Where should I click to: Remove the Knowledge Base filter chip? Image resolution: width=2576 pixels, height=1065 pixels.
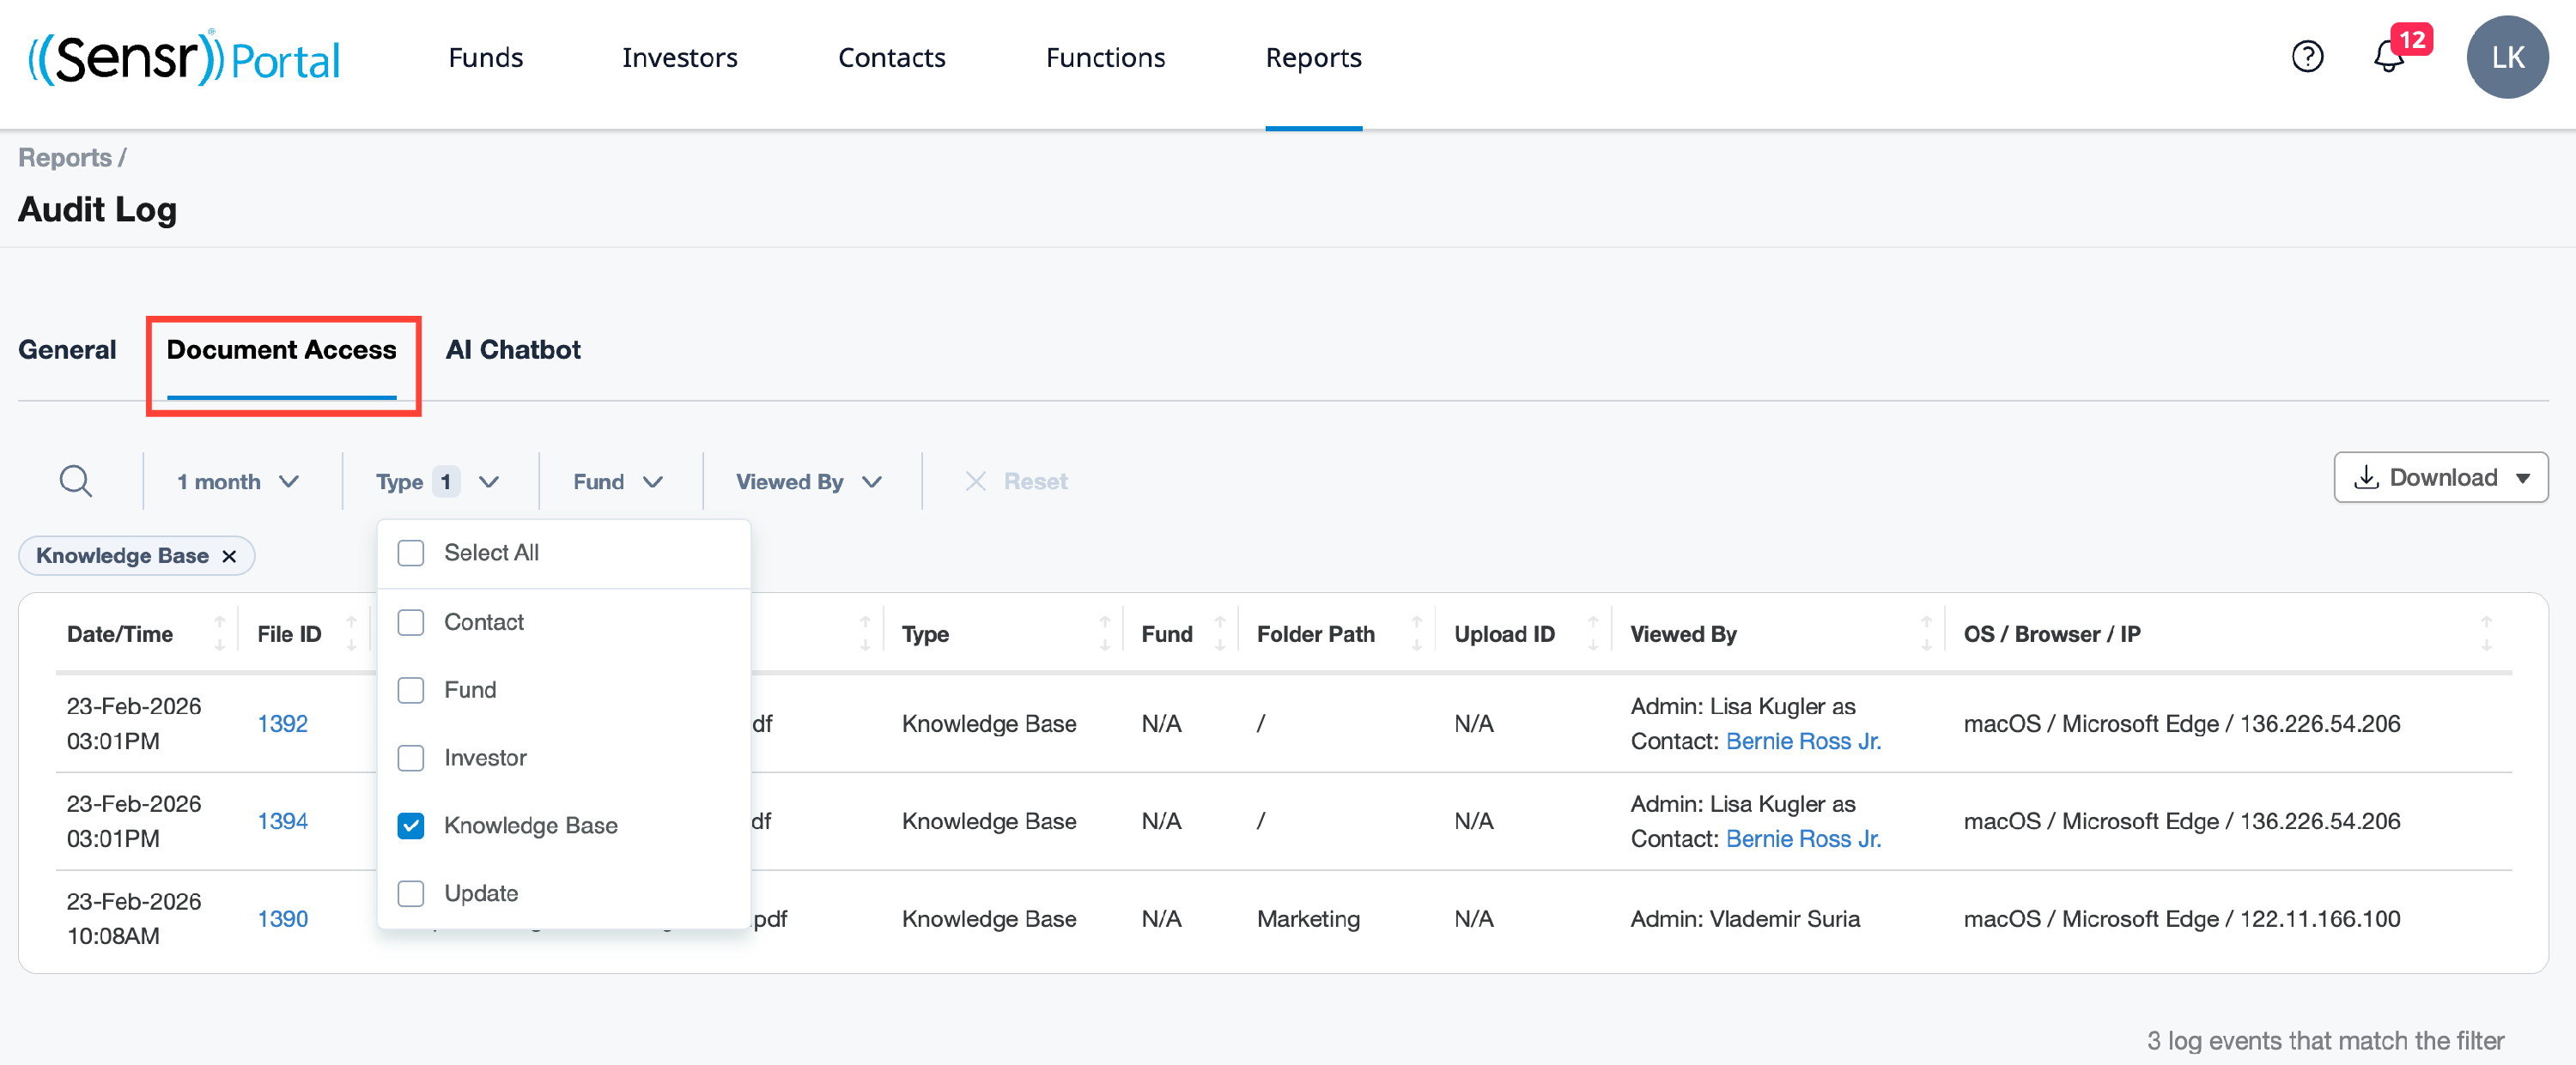tap(229, 556)
